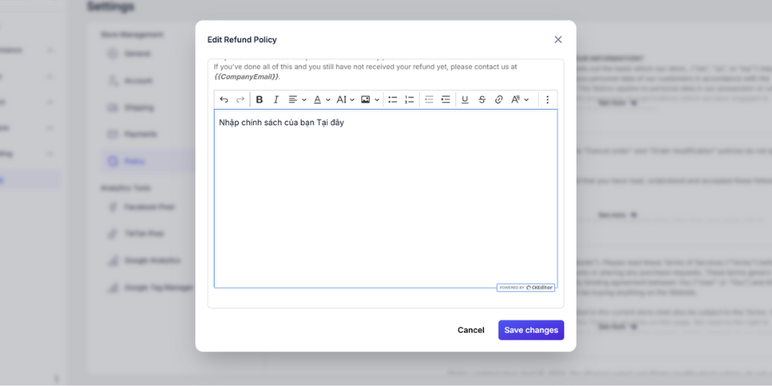Toggle underline formatting
Image resolution: width=772 pixels, height=386 pixels.
coord(465,100)
